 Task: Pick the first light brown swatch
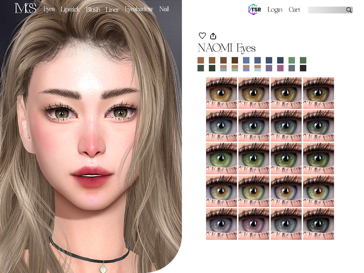[x=201, y=60]
